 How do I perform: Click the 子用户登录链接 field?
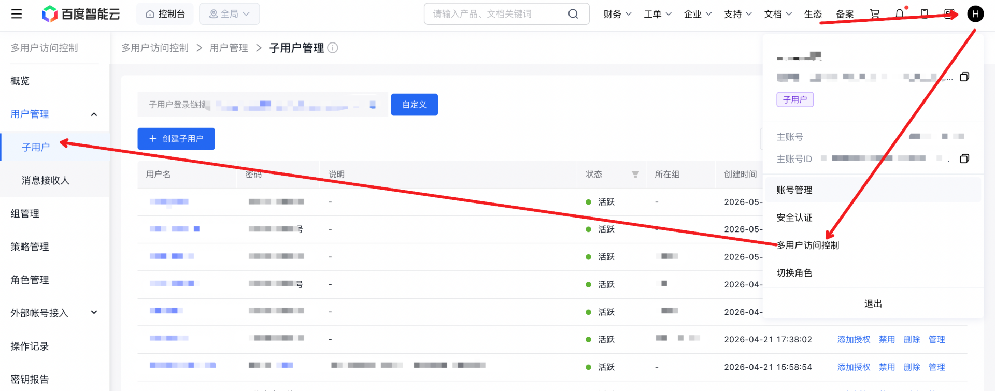coord(263,105)
